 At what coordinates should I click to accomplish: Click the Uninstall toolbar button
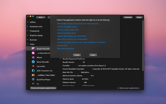tap(128, 17)
